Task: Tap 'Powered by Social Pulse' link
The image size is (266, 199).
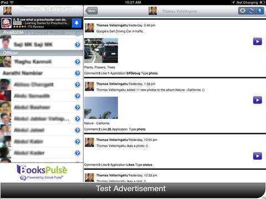Action: click(x=42, y=178)
